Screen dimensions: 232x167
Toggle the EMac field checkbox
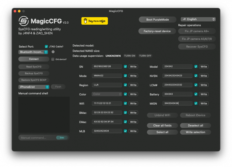125,122
